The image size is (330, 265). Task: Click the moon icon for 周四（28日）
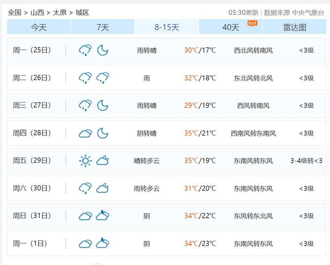click(x=103, y=133)
